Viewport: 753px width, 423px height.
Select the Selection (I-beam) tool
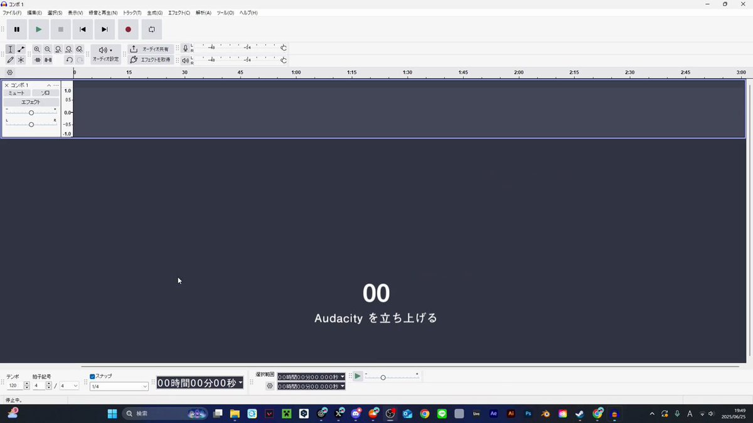11,50
